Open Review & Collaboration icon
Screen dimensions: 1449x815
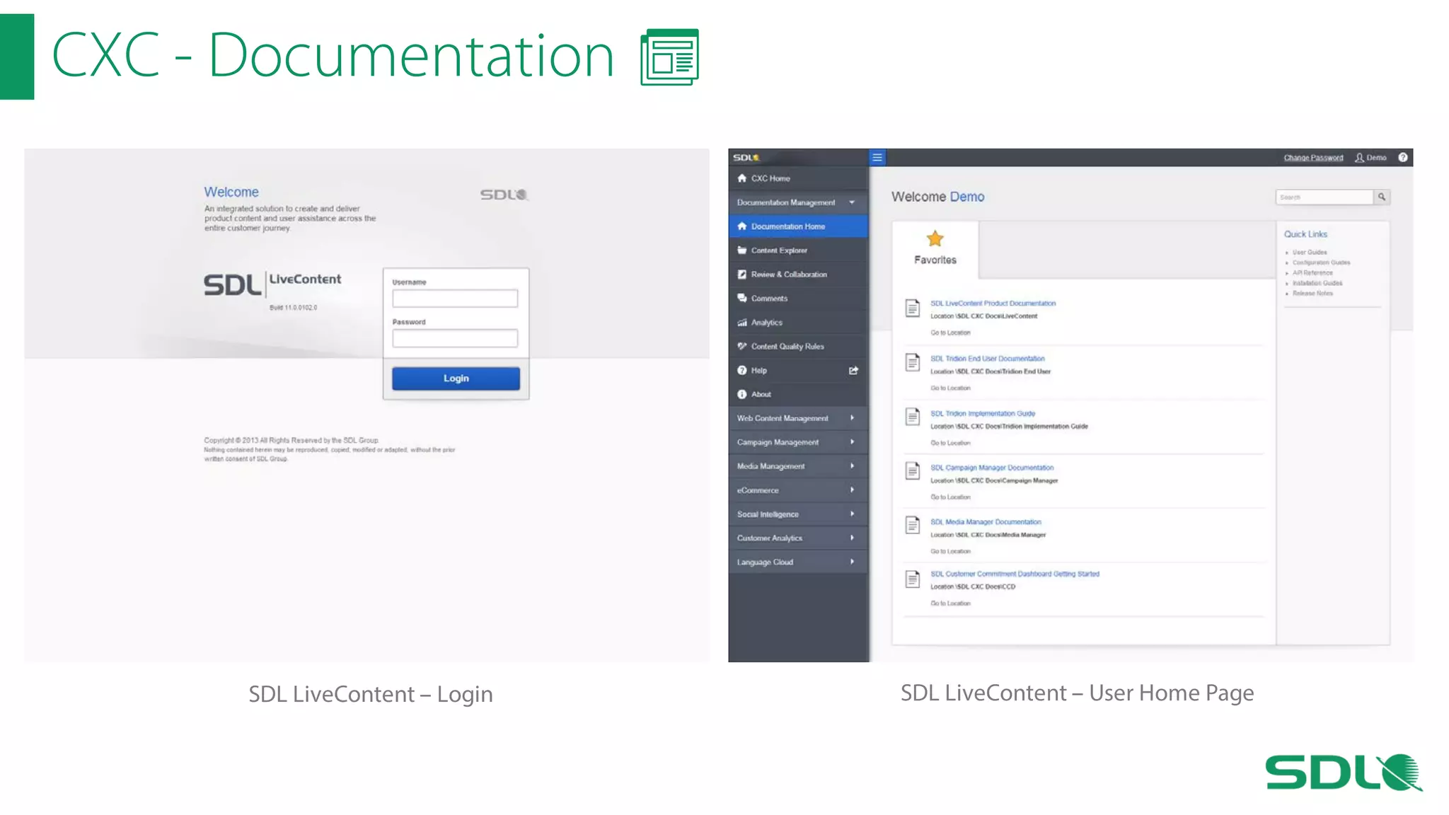coord(742,274)
